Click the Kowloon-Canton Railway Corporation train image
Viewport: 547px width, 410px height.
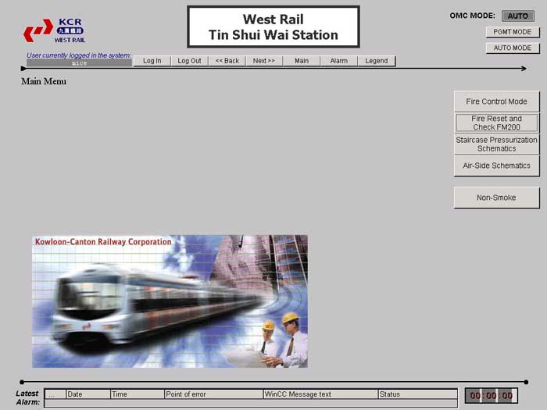170,301
